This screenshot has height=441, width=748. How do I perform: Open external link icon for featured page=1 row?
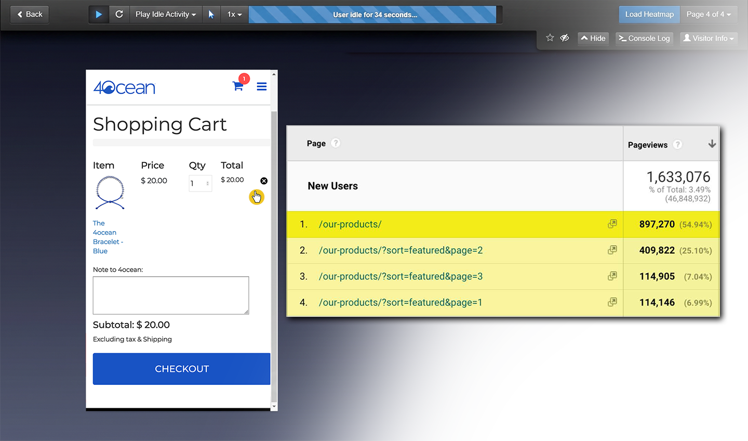(x=612, y=302)
